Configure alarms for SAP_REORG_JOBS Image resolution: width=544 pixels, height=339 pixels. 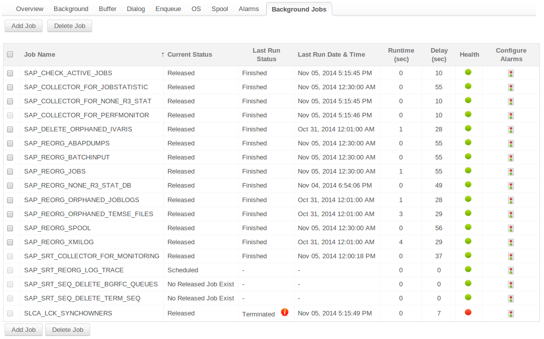[x=511, y=172]
